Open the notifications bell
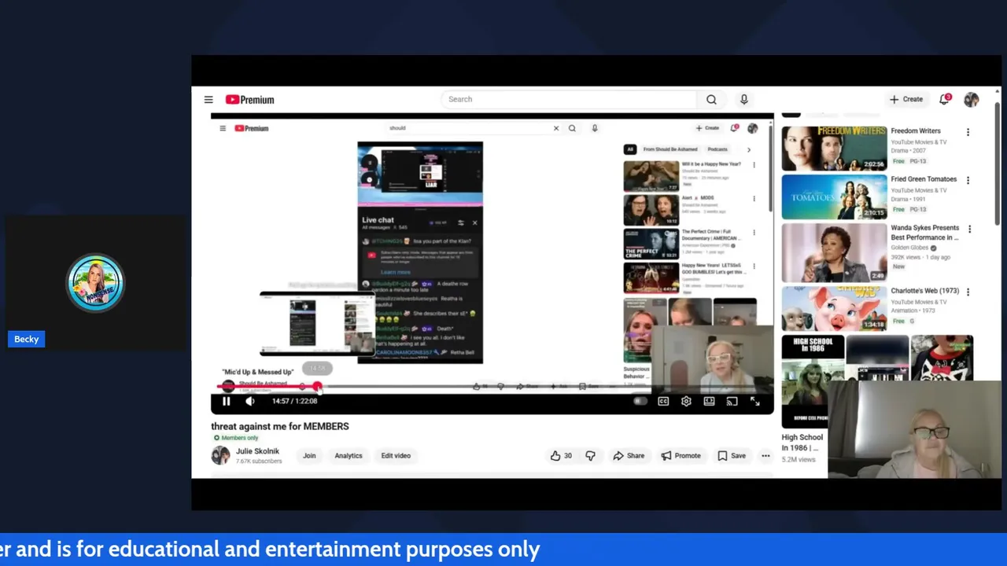This screenshot has width=1007, height=566. point(944,99)
